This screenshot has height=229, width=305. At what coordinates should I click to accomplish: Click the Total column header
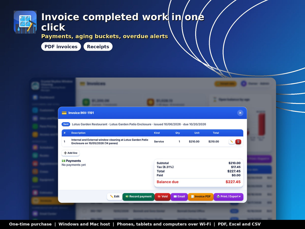[216, 133]
